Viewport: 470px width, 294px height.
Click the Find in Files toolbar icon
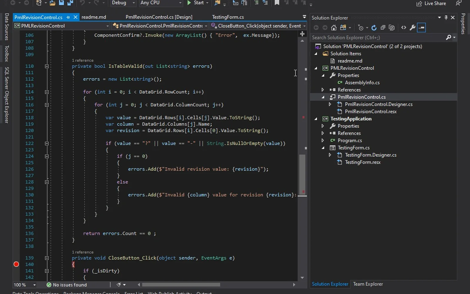217,3
